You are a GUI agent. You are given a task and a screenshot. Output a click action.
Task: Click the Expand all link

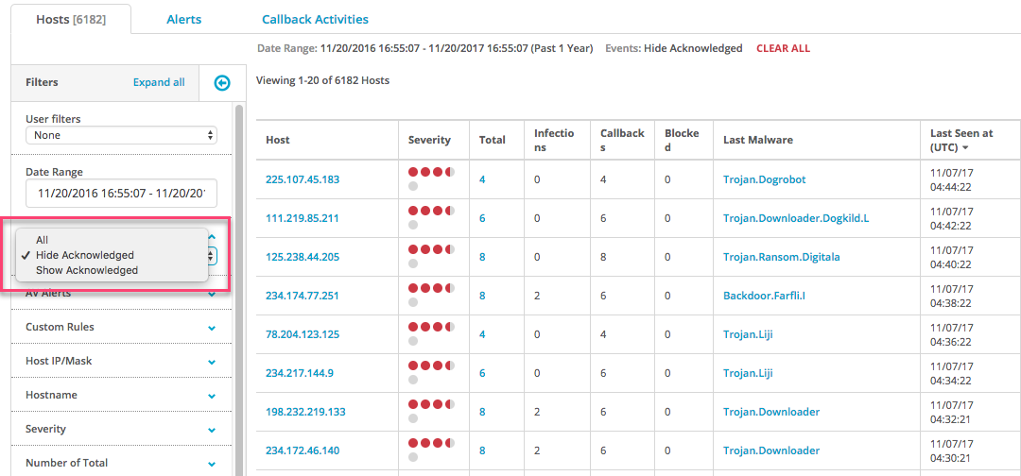(x=159, y=82)
